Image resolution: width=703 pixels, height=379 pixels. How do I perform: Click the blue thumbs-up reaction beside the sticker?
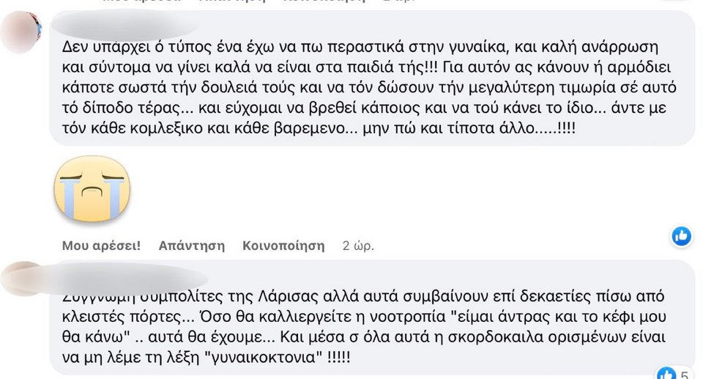[682, 235]
